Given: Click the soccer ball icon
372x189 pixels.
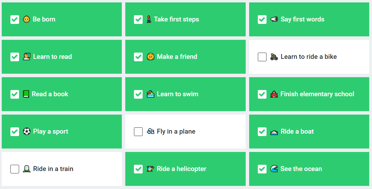Looking at the screenshot, I should coord(27,132).
